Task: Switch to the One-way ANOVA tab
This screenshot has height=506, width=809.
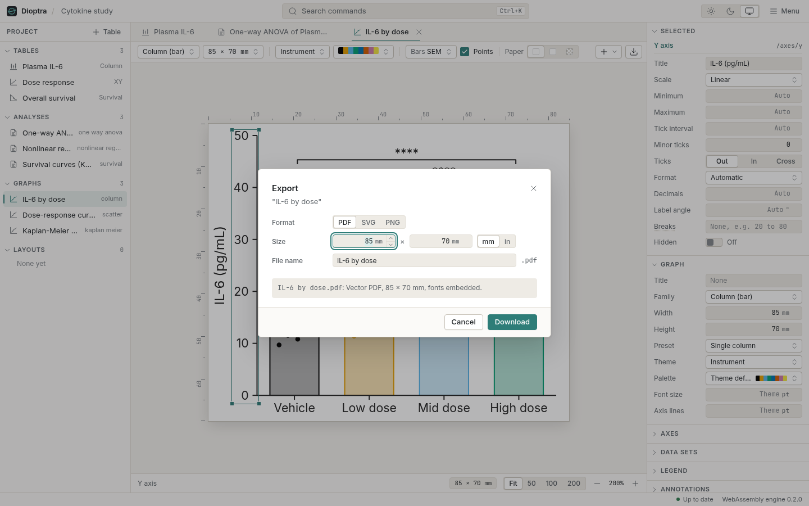Action: tap(272, 32)
